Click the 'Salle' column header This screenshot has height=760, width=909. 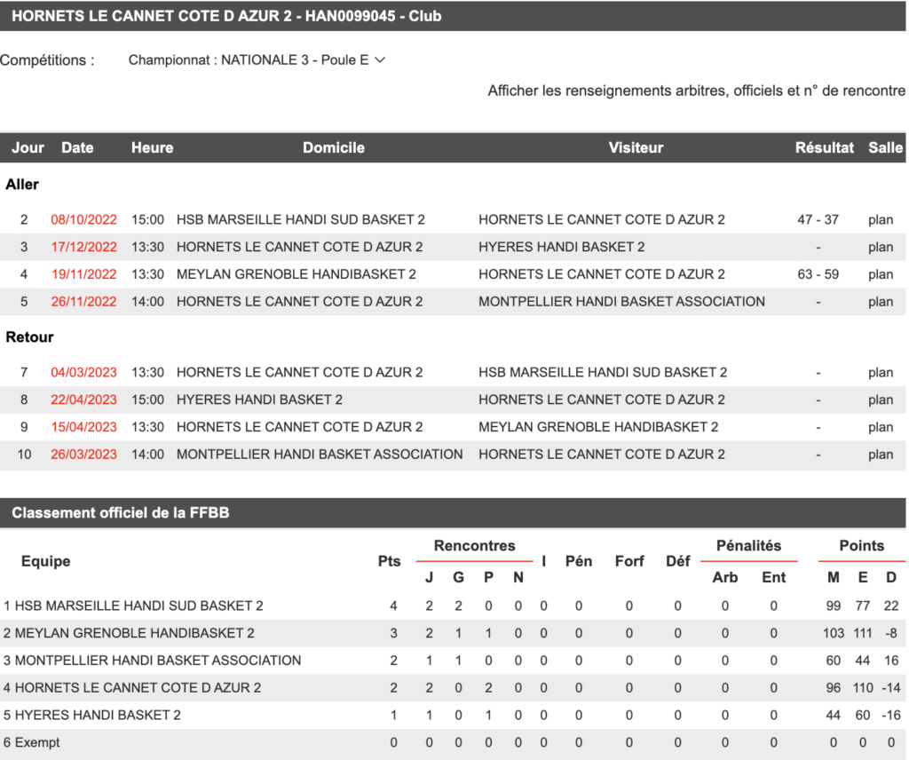coord(885,147)
